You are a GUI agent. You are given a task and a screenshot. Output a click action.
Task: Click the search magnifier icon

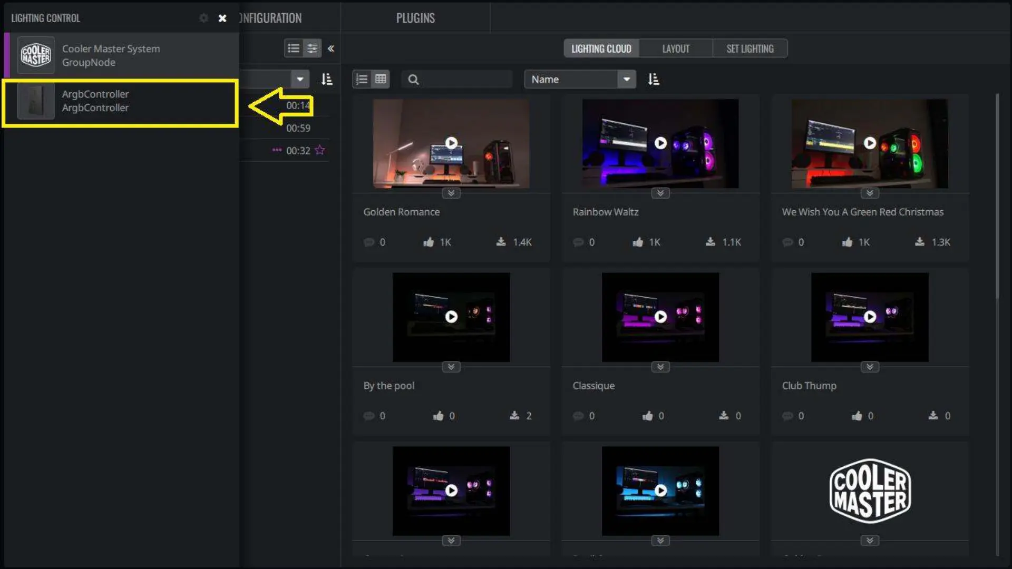click(x=413, y=80)
